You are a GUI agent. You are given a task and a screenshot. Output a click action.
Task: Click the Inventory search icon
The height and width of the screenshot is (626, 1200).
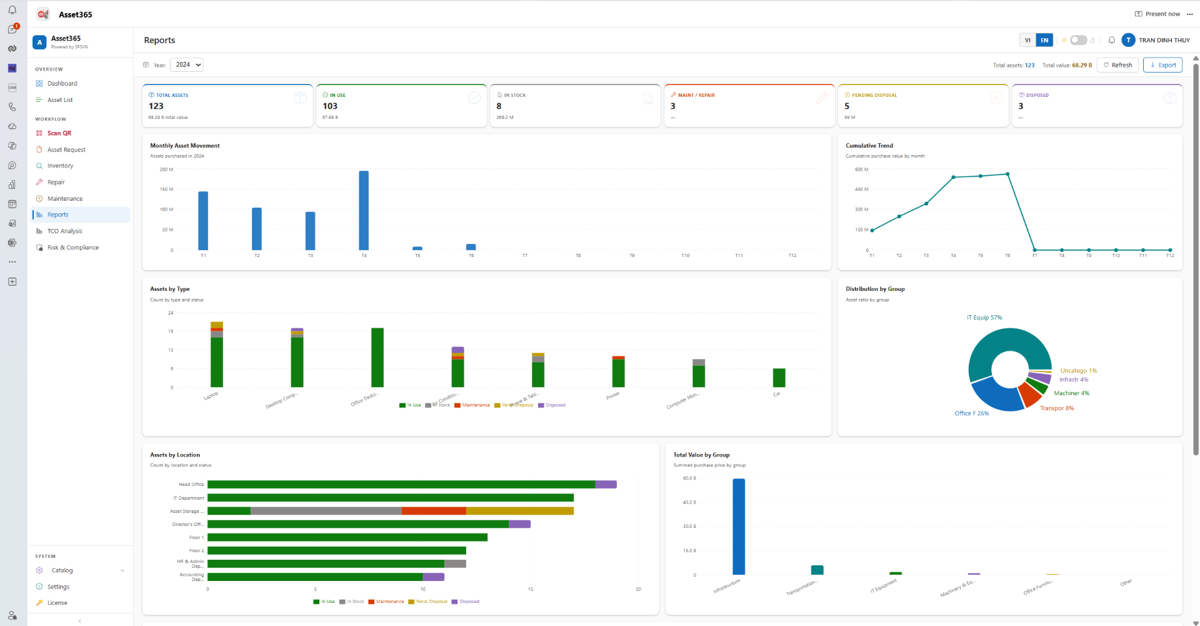[x=39, y=166]
